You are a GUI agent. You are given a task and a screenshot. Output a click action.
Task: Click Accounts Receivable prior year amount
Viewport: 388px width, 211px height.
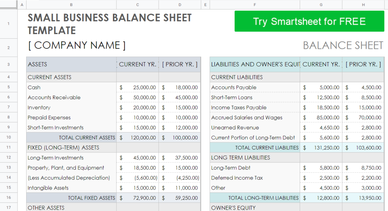180,97
